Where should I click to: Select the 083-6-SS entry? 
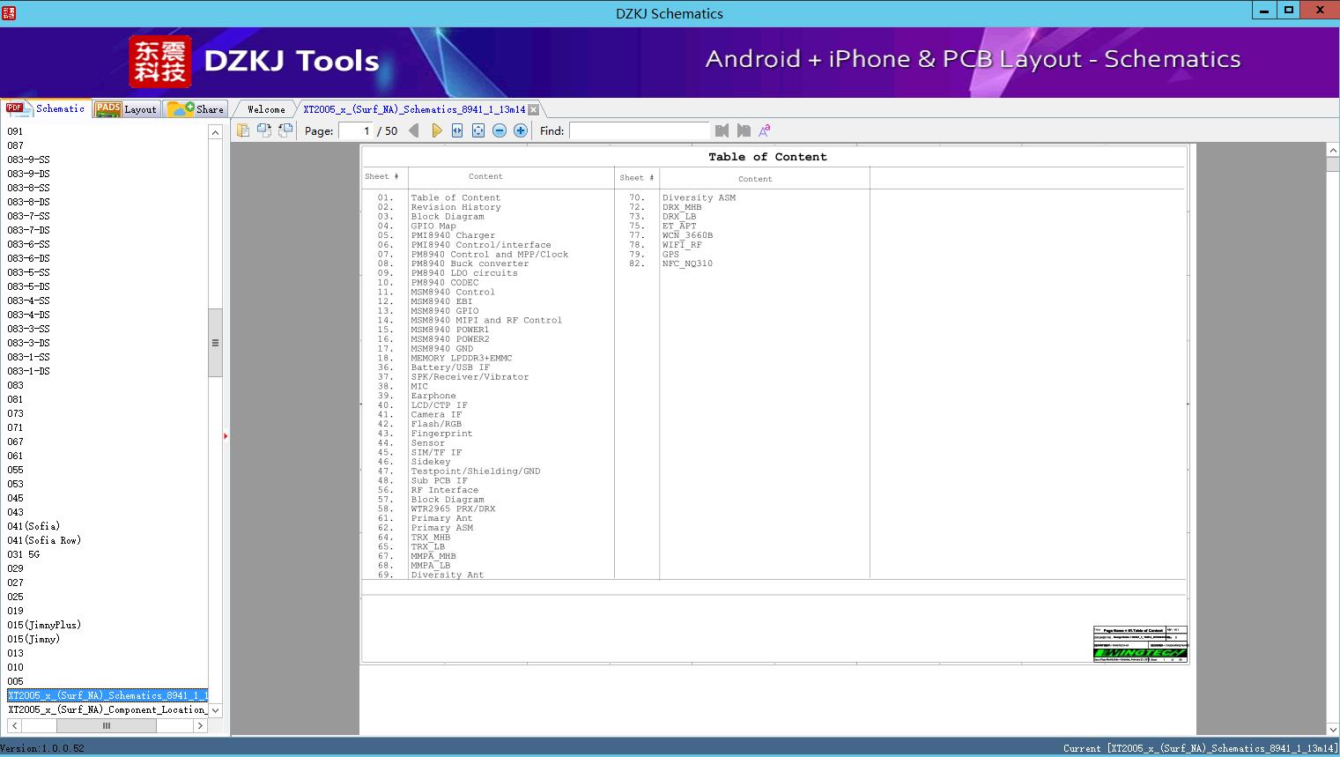28,244
